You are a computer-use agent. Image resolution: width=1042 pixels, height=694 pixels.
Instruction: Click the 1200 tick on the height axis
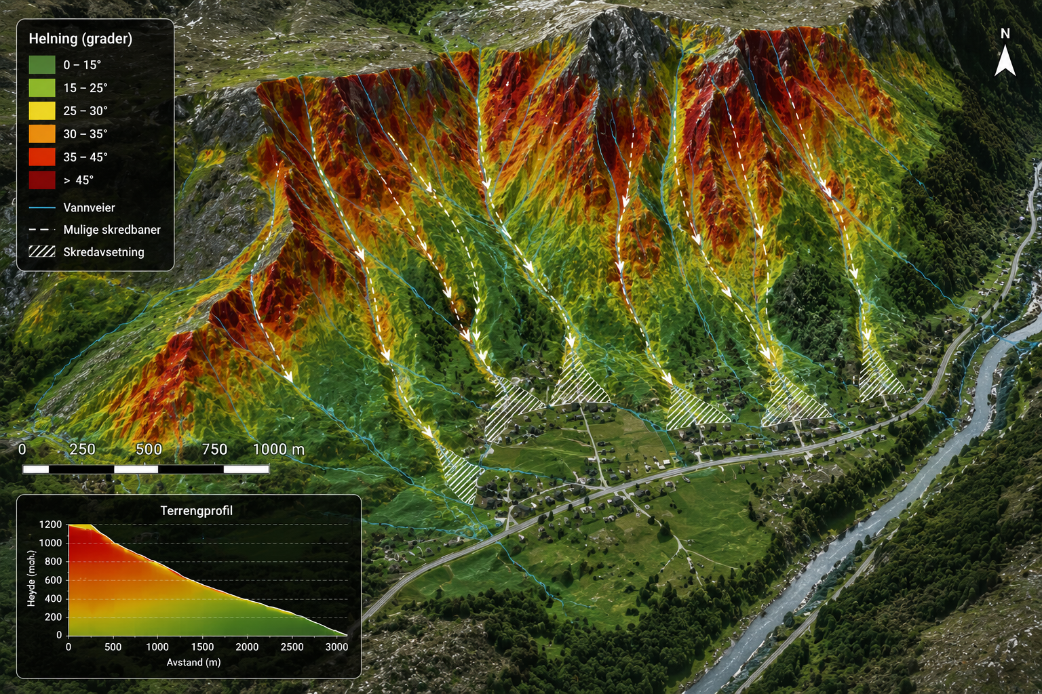pyautogui.click(x=50, y=524)
